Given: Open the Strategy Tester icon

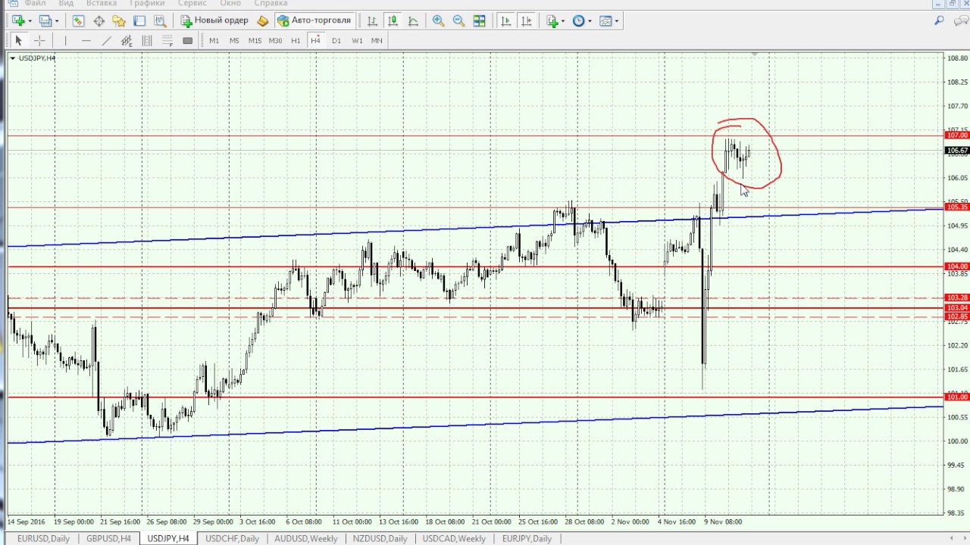Looking at the screenshot, I should [x=160, y=21].
